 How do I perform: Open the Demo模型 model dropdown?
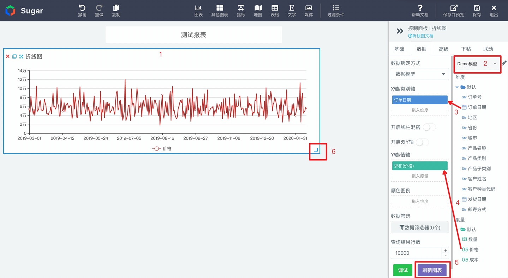click(x=477, y=63)
